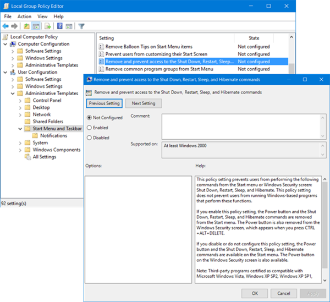Click the Up one level folder icon
This screenshot has width=330, height=302.
[26, 26]
